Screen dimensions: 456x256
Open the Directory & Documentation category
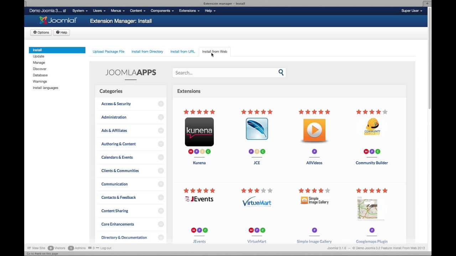point(124,238)
